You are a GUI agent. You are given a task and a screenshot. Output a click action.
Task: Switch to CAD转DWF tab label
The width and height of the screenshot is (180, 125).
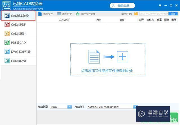(x=19, y=61)
